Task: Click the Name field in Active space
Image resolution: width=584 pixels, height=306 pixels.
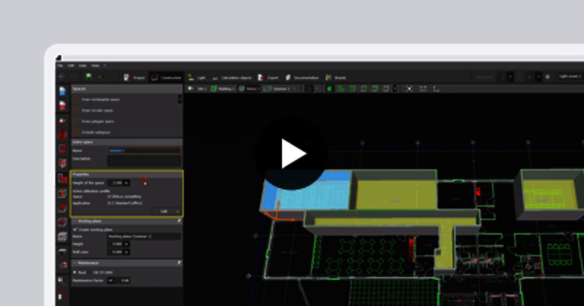Action: click(x=144, y=150)
